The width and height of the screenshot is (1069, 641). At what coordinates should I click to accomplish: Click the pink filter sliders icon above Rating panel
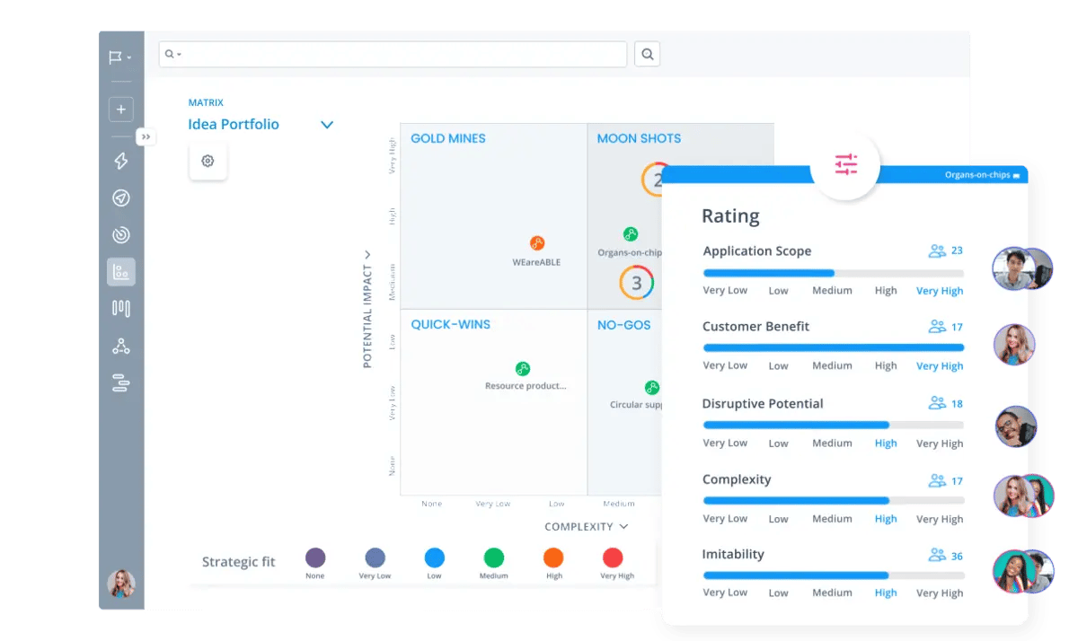[x=844, y=164]
